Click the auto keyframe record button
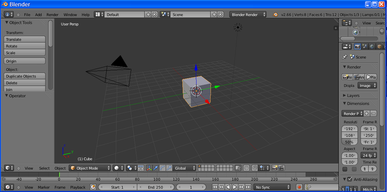This screenshot has width=387, height=192. click(x=299, y=187)
